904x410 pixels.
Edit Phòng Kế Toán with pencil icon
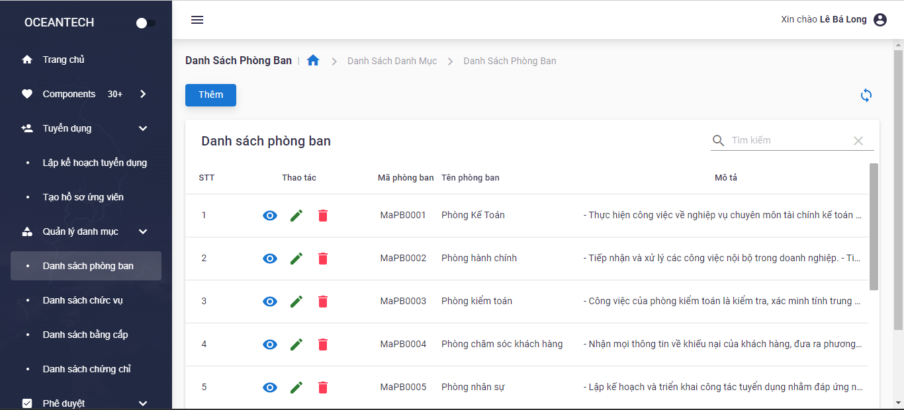pos(296,216)
